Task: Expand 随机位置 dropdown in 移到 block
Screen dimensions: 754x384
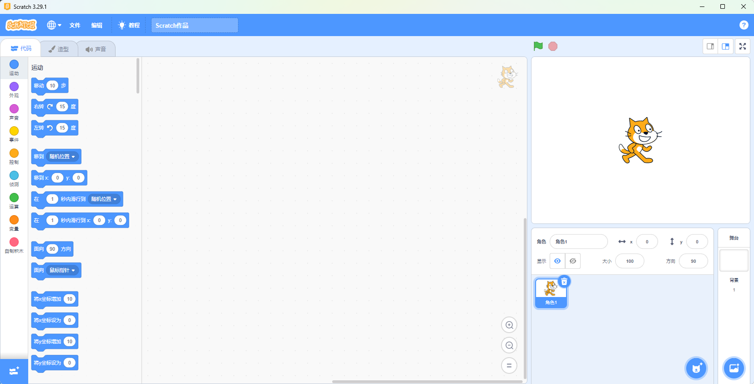Action: (62, 157)
